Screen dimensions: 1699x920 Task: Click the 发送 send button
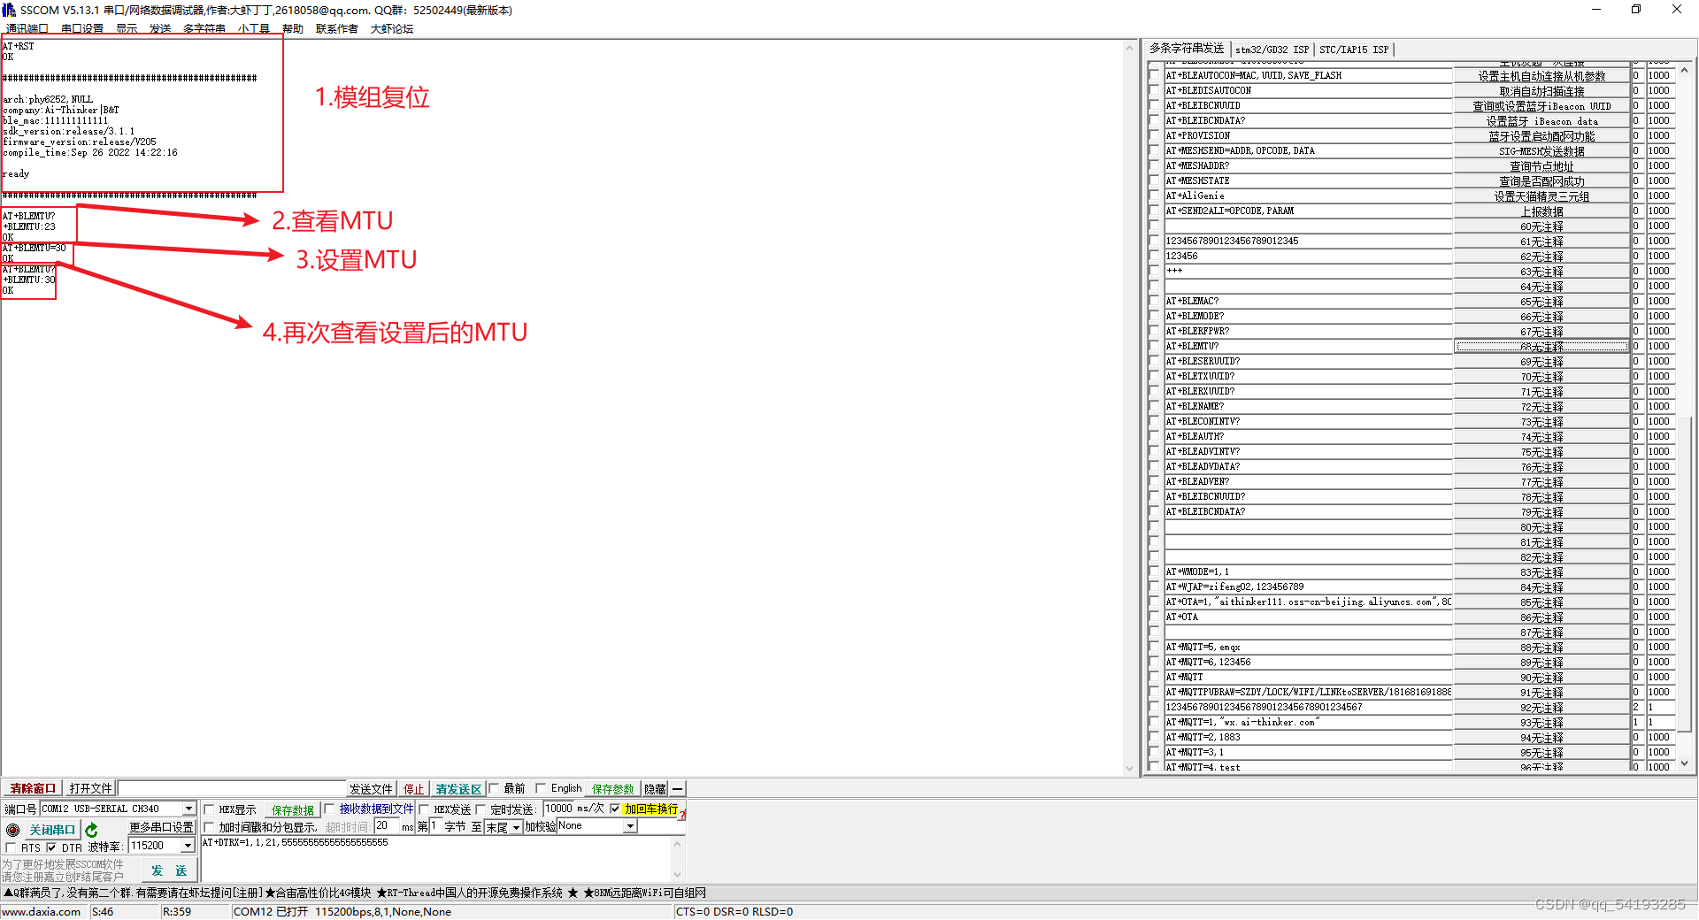pyautogui.click(x=168, y=870)
